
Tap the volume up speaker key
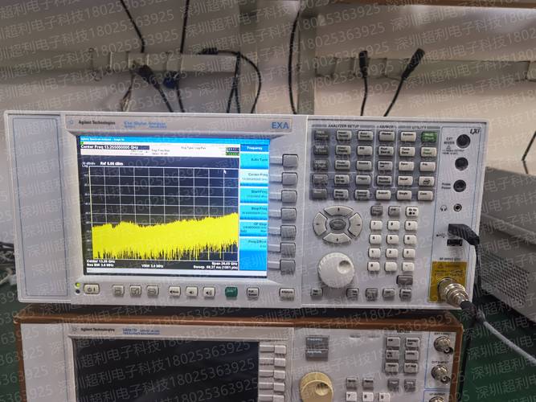(x=209, y=292)
